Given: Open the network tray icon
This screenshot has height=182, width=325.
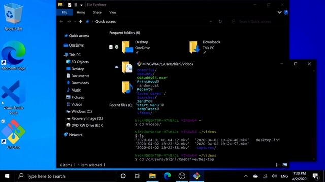Looking at the screenshot, I should coord(265,176).
